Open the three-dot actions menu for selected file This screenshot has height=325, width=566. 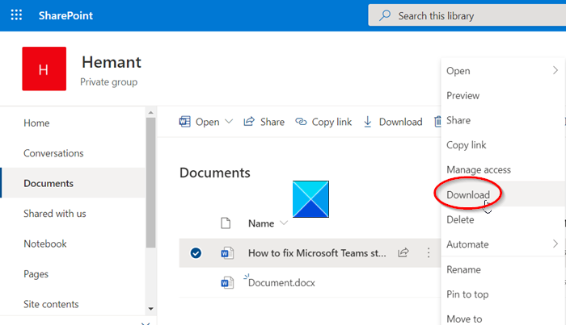click(429, 253)
